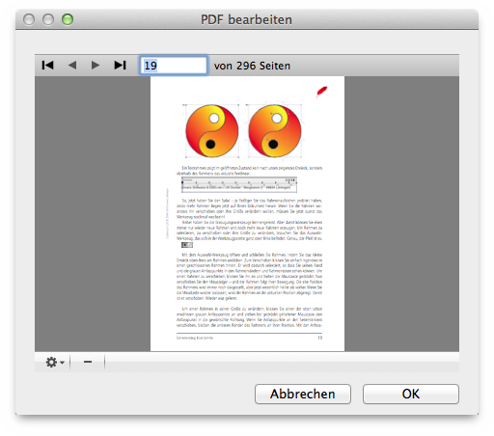Click the gray area left of page

[x=93, y=213]
